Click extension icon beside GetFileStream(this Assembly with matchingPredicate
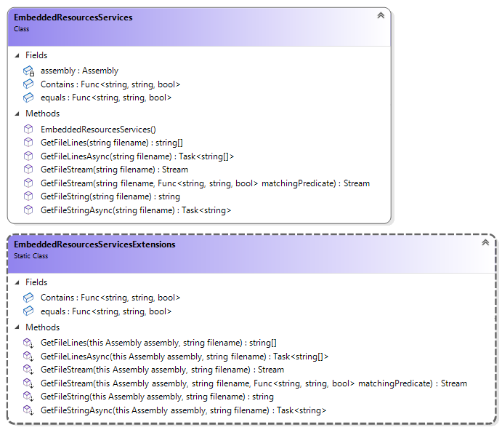This screenshot has width=502, height=430. (x=28, y=383)
